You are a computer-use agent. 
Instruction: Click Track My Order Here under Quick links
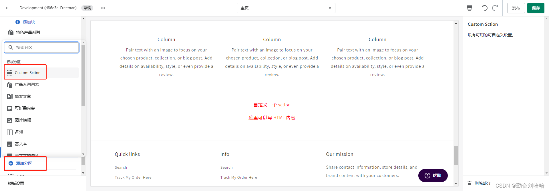pos(133,177)
